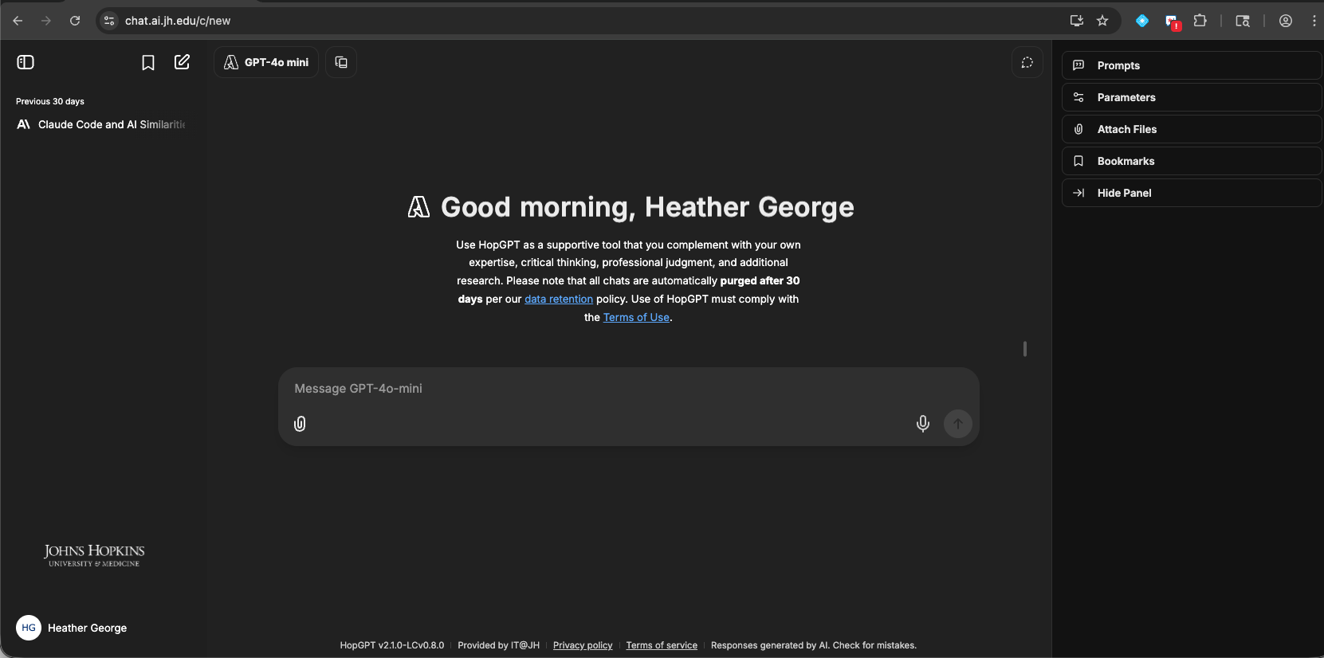The height and width of the screenshot is (658, 1324).
Task: Open the Parameters panel item
Action: 1191,97
